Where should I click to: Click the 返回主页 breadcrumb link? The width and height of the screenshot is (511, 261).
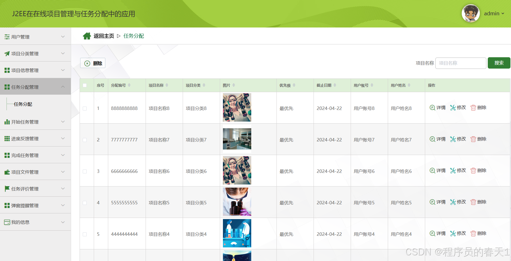pos(104,36)
